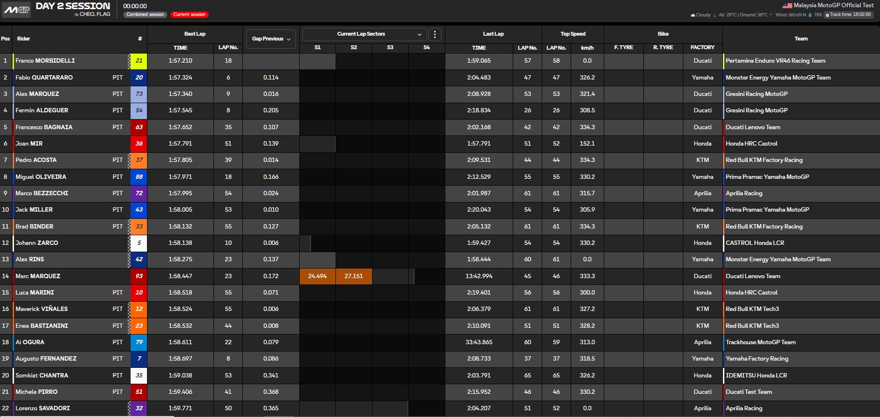Click the PIT status in Michele PIRRO's row
880x417 pixels.
[x=118, y=392]
